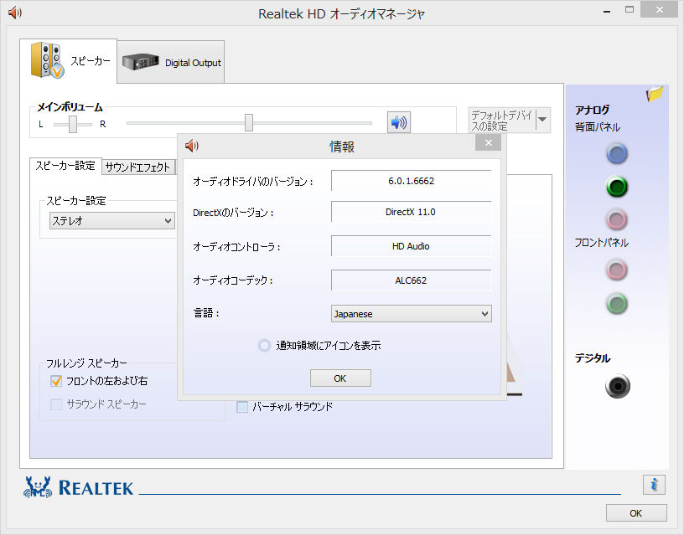
Task: Click the black digital output jack
Action: [618, 386]
